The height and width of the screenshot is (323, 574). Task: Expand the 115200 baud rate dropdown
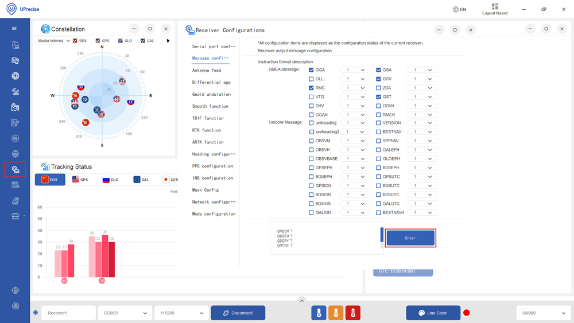coord(181,313)
